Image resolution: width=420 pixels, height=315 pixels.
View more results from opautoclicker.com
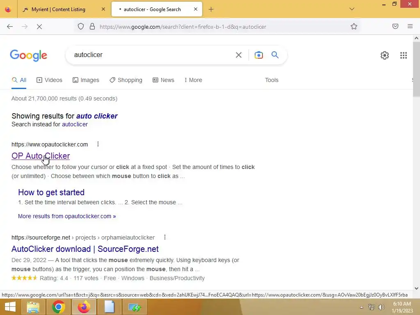(x=67, y=216)
